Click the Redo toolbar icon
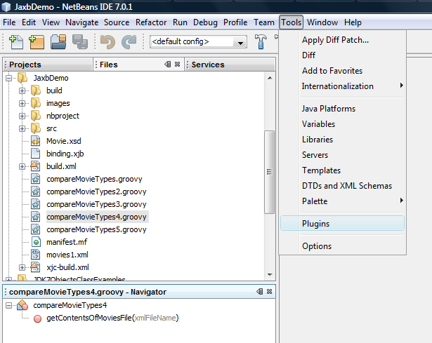Viewport: 432px width, 343px height. pos(129,42)
